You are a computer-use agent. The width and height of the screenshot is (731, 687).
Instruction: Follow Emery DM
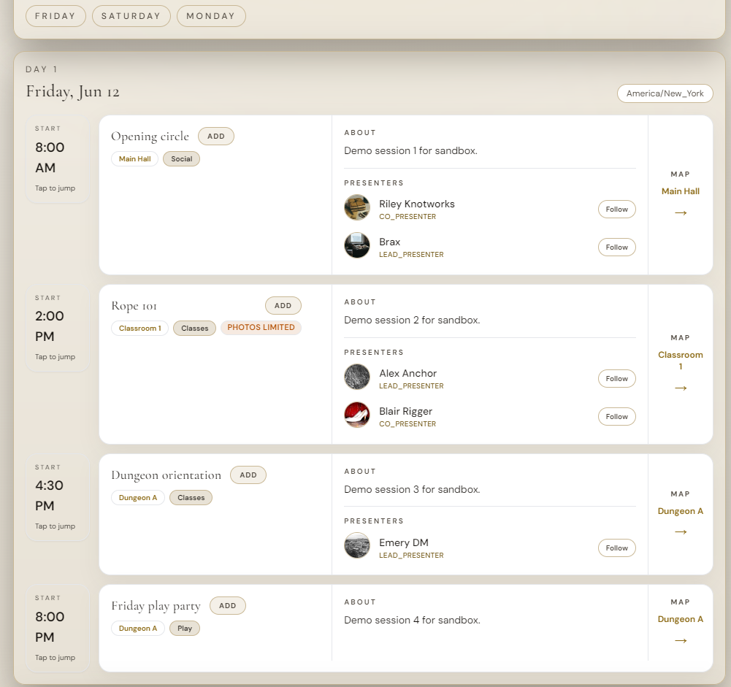(617, 548)
